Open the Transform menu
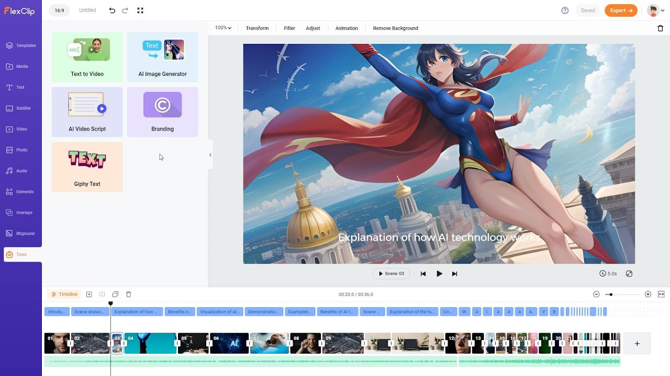The width and height of the screenshot is (670, 376). tap(257, 28)
